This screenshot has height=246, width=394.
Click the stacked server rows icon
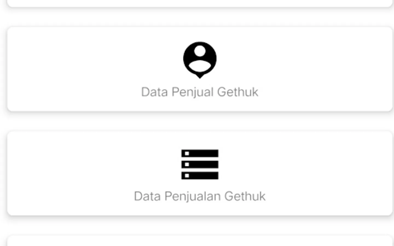click(x=200, y=164)
